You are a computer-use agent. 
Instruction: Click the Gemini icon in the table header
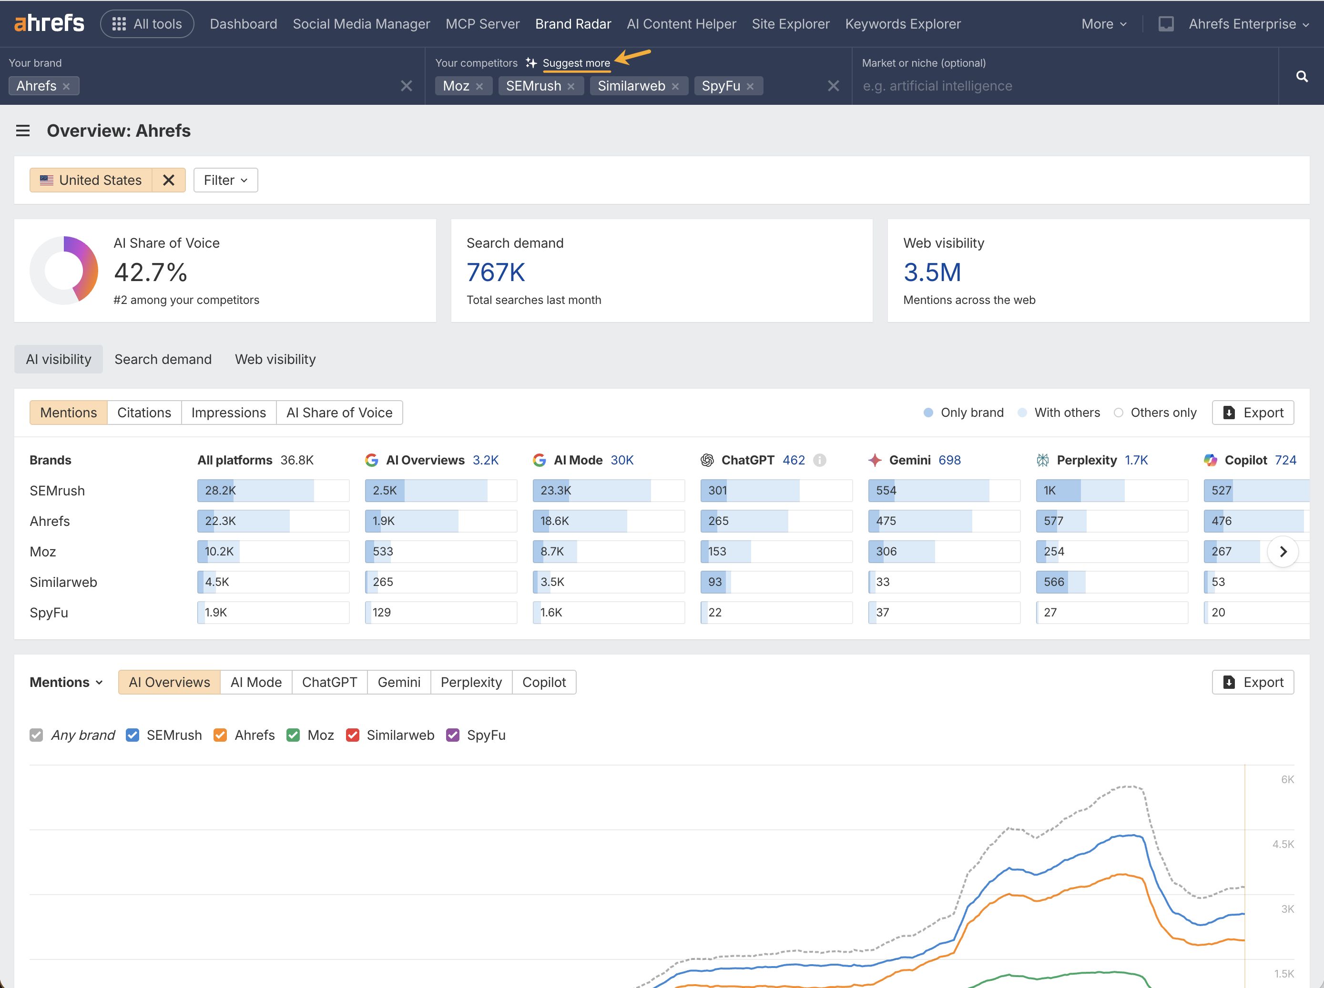coord(875,460)
